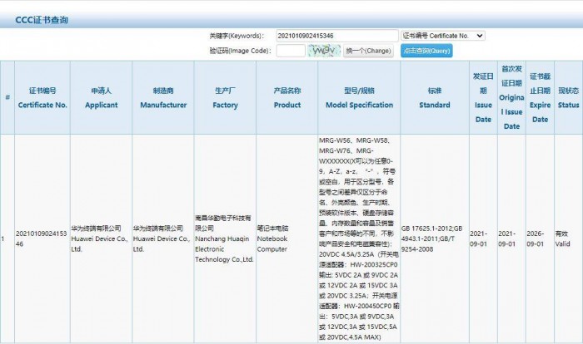The height and width of the screenshot is (344, 583).
Task: Click the Huawei Device Co., Ltd. applicant cell
Action: [x=101, y=238]
